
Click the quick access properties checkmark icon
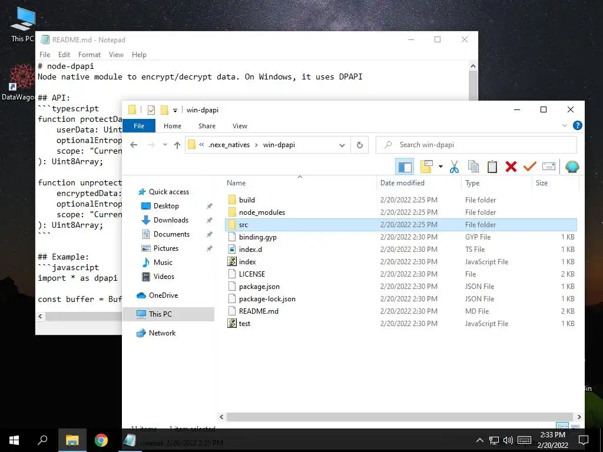click(151, 110)
